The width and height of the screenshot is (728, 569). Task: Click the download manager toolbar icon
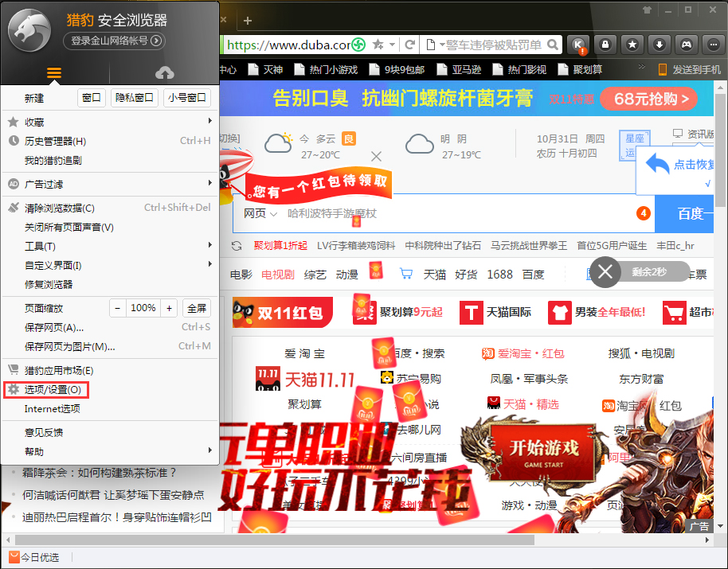pyautogui.click(x=659, y=44)
